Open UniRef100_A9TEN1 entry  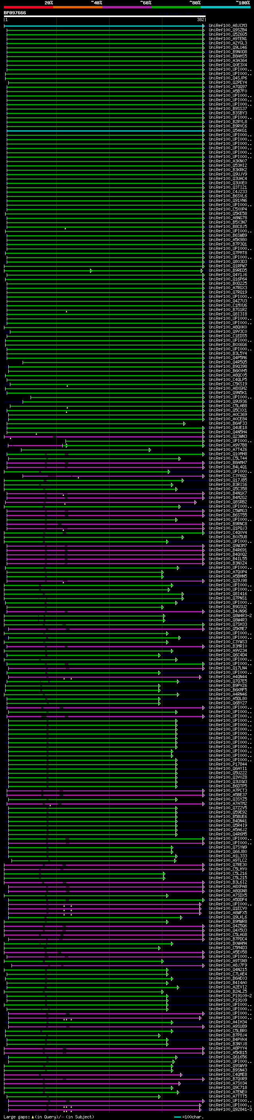[228, 39]
